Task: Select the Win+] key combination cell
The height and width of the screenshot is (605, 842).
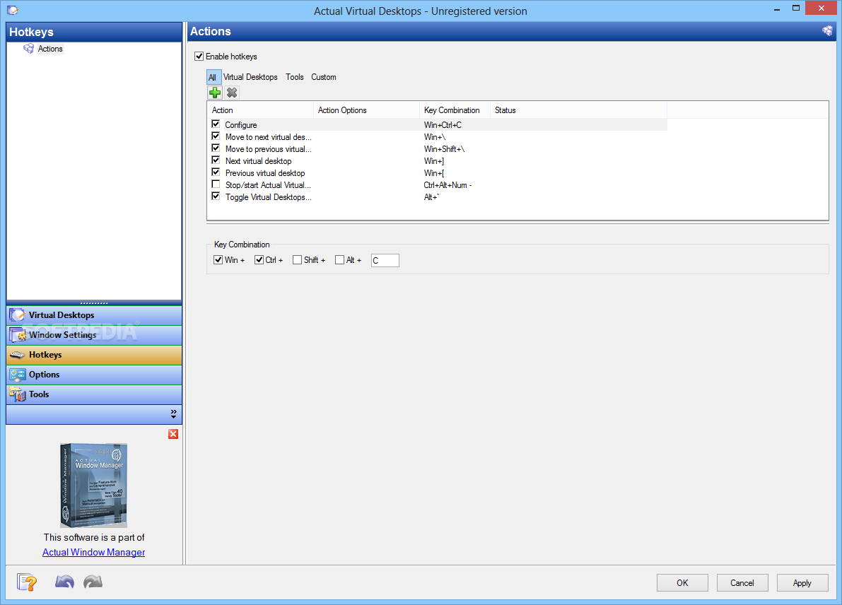Action: 434,161
